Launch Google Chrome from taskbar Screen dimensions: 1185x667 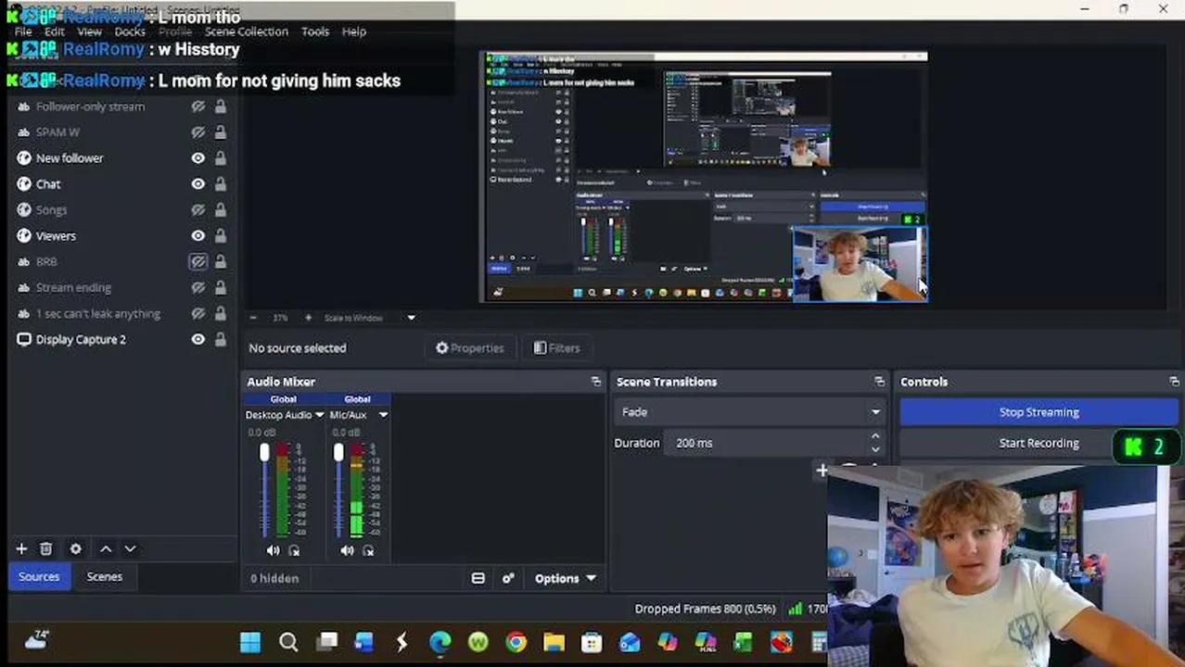pyautogui.click(x=516, y=642)
